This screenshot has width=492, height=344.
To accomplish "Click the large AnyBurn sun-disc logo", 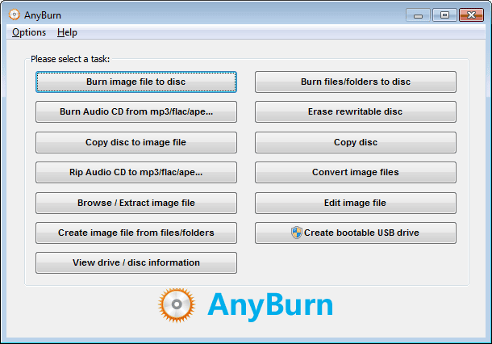I will (177, 304).
